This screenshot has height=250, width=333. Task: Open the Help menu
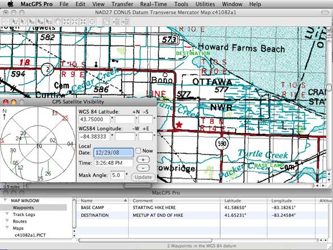[255, 4]
